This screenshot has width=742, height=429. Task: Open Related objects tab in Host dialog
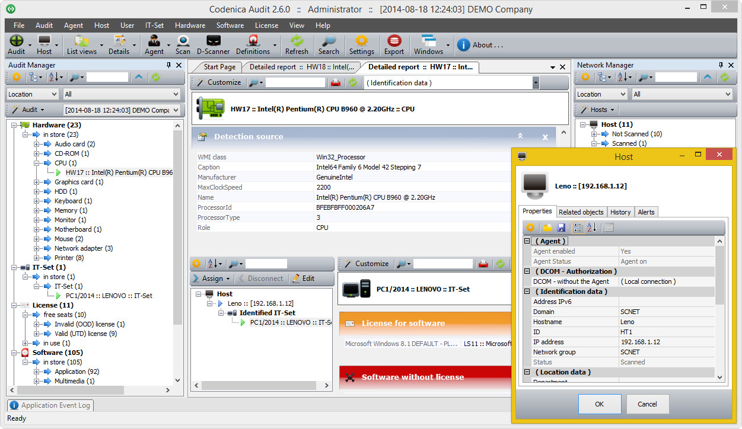[581, 212]
